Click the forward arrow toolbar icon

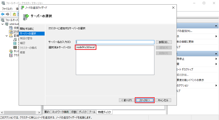click(x=8, y=14)
